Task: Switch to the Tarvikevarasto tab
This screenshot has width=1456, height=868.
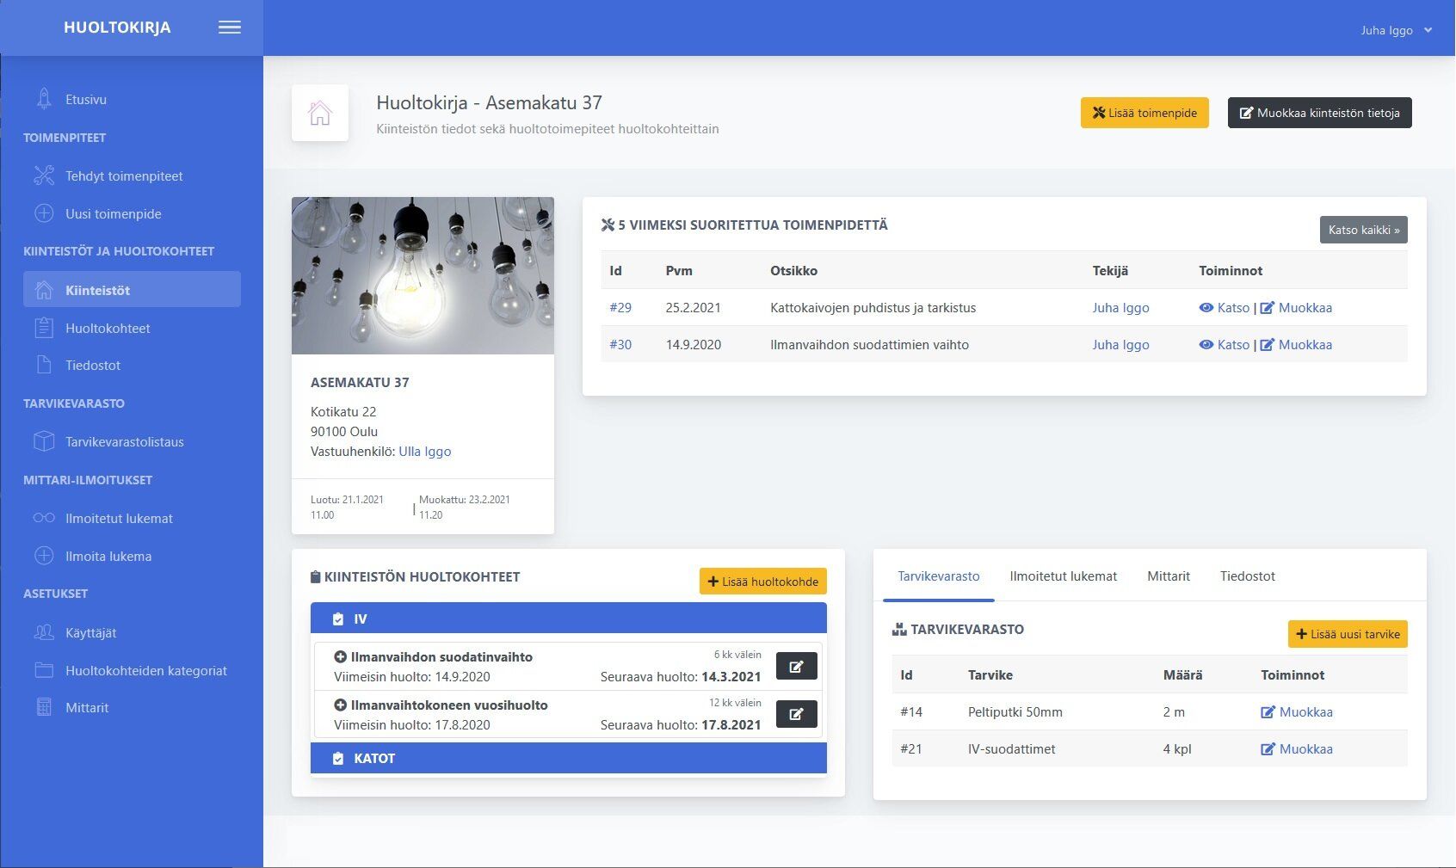Action: coord(938,576)
